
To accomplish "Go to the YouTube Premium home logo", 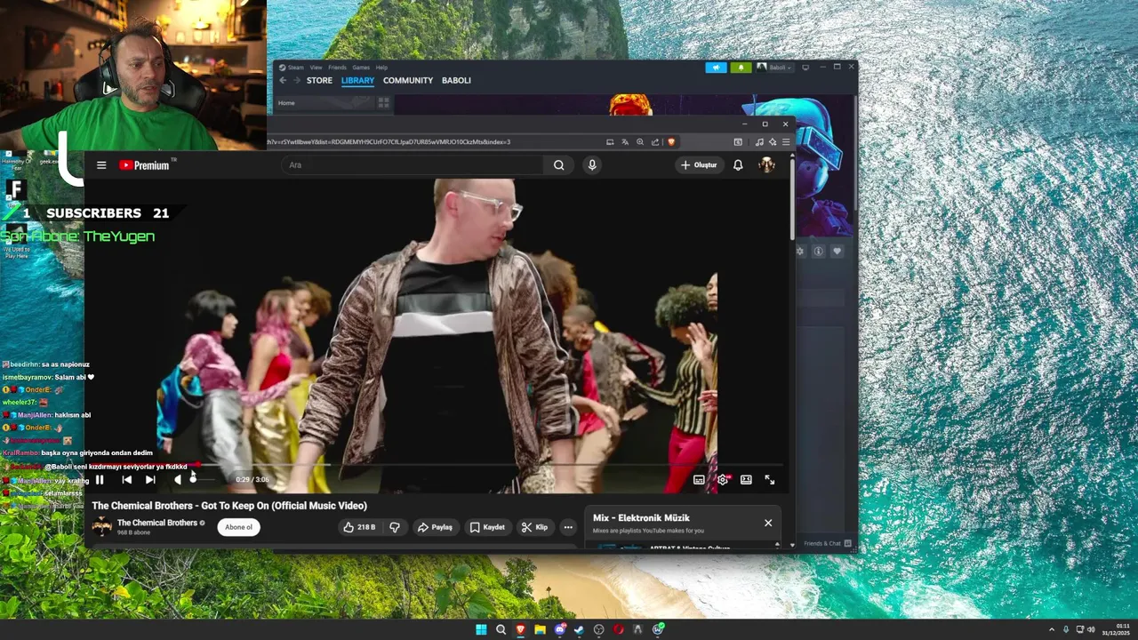I will tap(144, 165).
